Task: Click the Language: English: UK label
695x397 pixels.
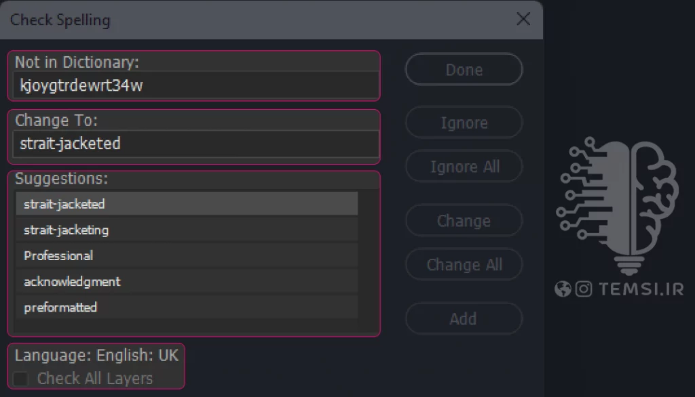Action: (x=96, y=355)
